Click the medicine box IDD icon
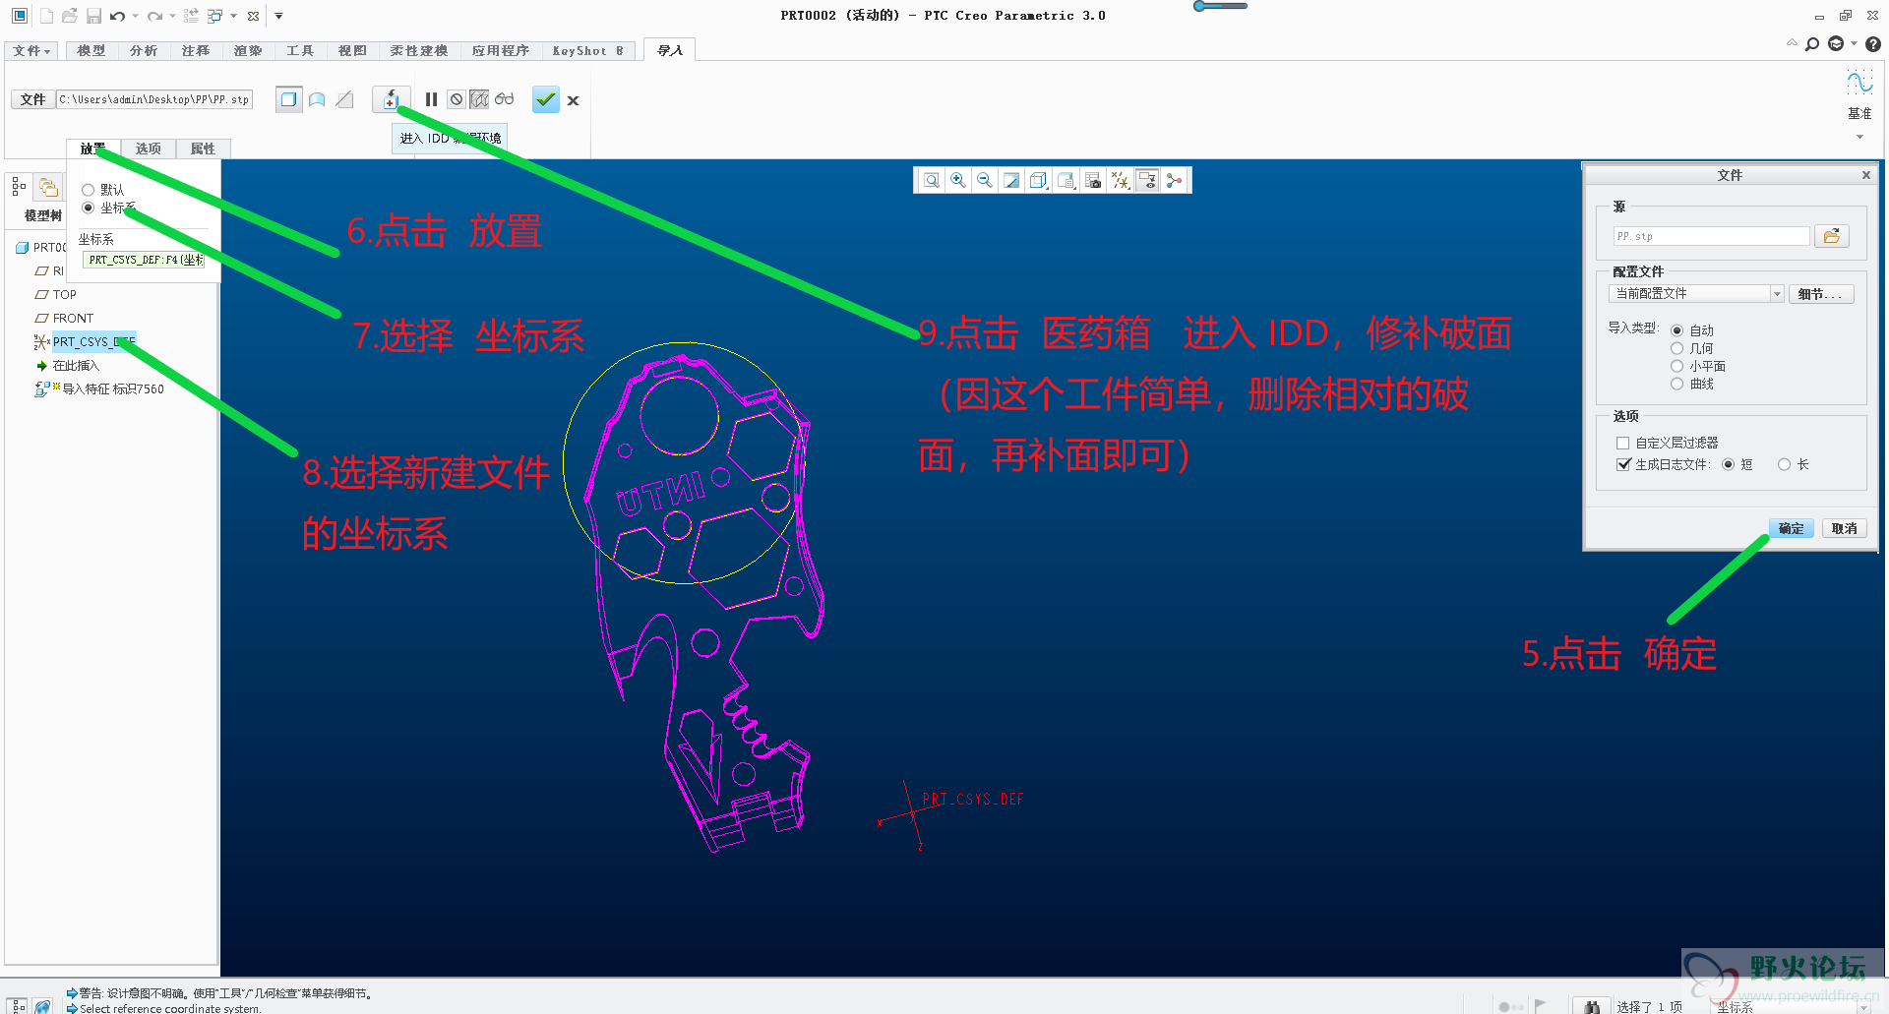 tap(391, 99)
